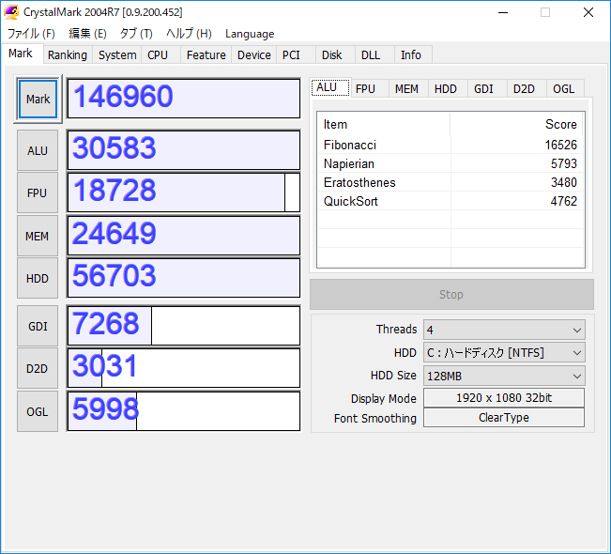
Task: Select the main Mark tab
Action: (x=21, y=54)
